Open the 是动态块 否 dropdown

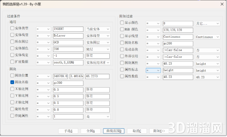[208, 50]
